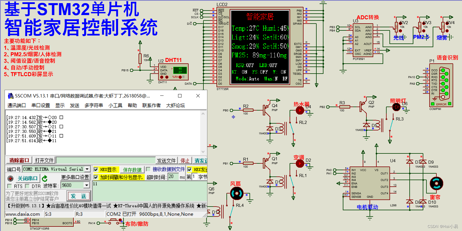Enable the DTR checkbox
The image size is (462, 231).
tap(27, 186)
